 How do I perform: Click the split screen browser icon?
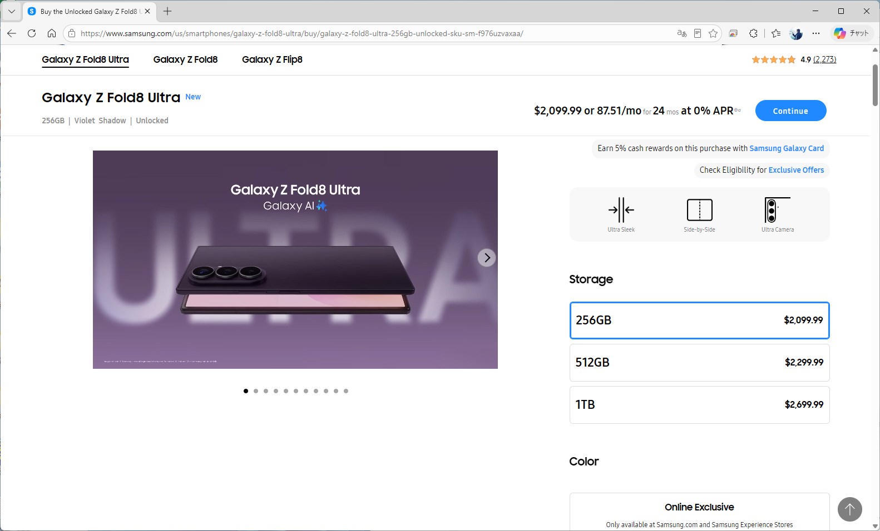pyautogui.click(x=733, y=33)
